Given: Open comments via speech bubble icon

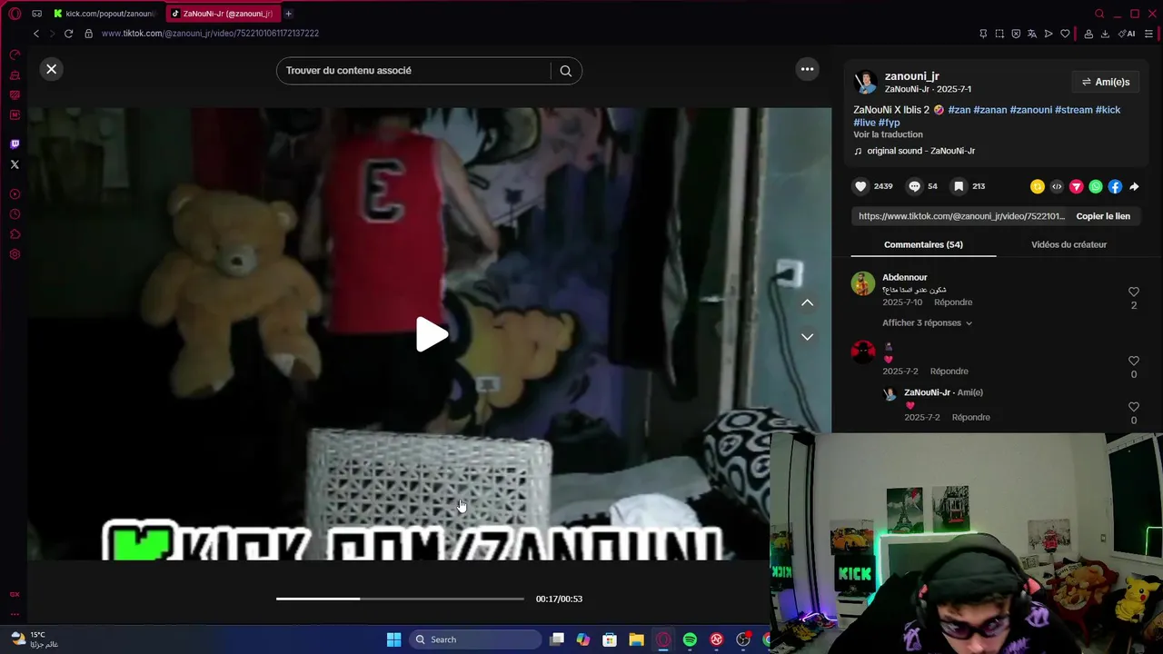Looking at the screenshot, I should click(914, 186).
